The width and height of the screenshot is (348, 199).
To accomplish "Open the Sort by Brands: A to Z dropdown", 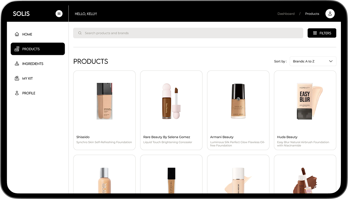I will pyautogui.click(x=313, y=61).
